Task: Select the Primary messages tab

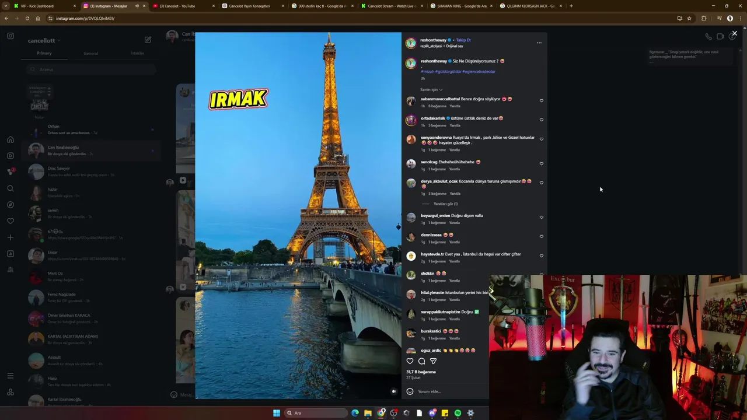Action: pos(44,53)
